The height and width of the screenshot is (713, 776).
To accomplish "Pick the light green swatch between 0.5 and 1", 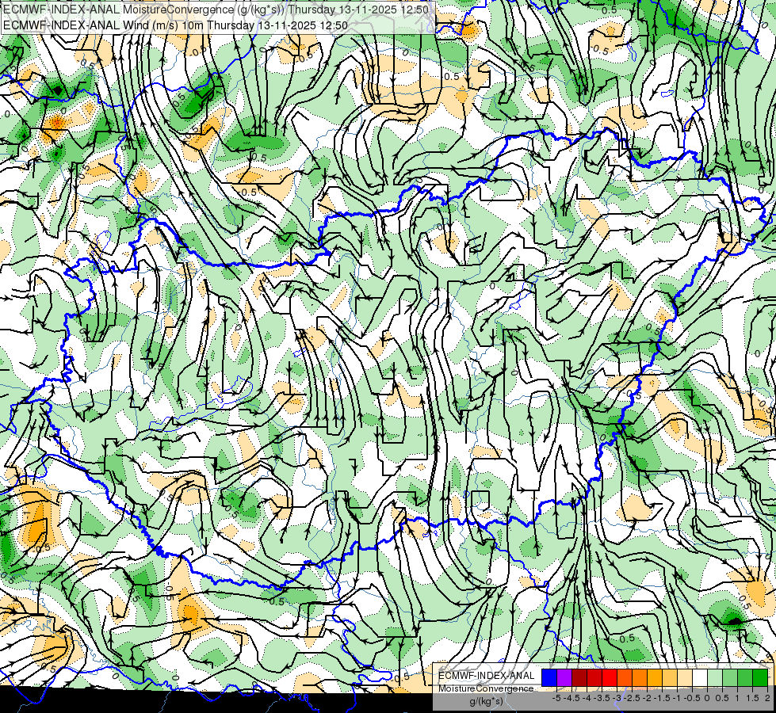I will 729,677.
